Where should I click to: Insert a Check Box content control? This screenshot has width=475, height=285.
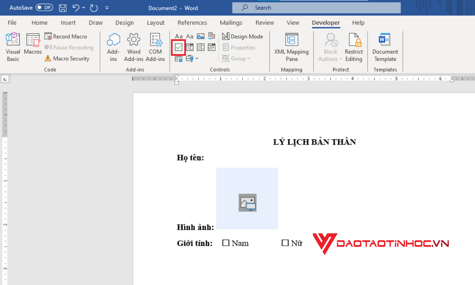pyautogui.click(x=178, y=47)
